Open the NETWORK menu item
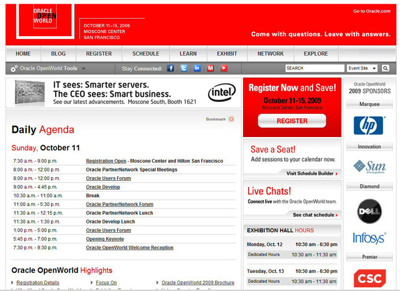Screen dimensions: 400x291 click(271, 54)
